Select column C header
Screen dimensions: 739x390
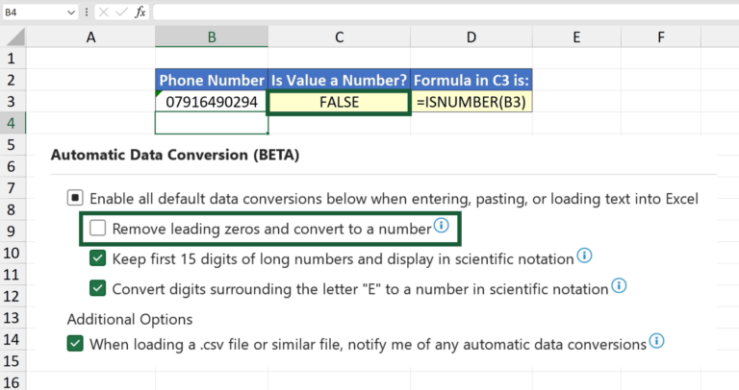pos(340,37)
